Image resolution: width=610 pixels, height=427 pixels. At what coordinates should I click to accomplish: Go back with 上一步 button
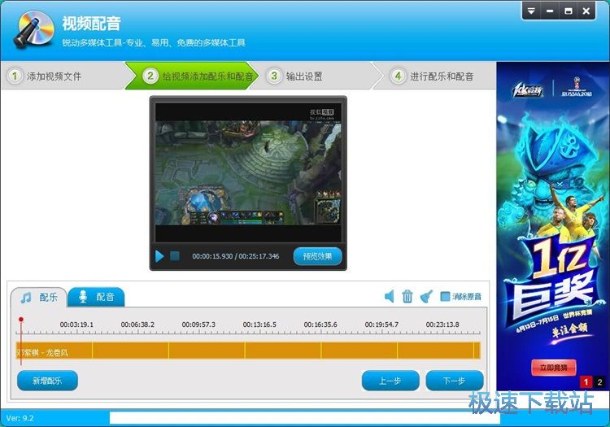(390, 381)
